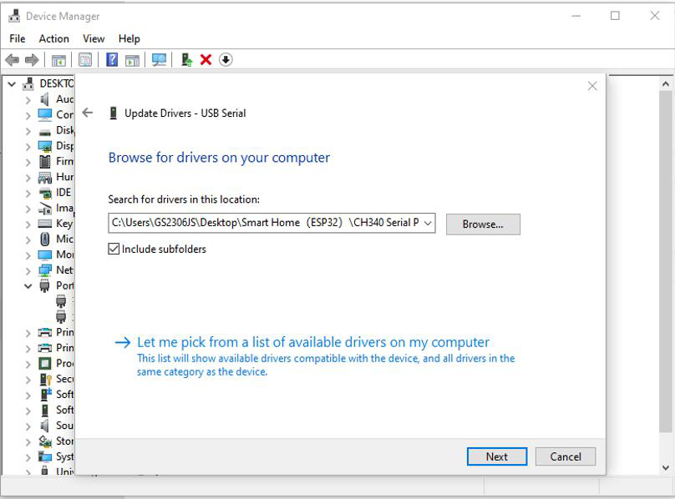Collapse the DESKTOP root computer node

pyautogui.click(x=12, y=83)
